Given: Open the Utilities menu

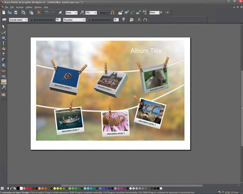Looking at the screenshot, I should click(29, 7).
